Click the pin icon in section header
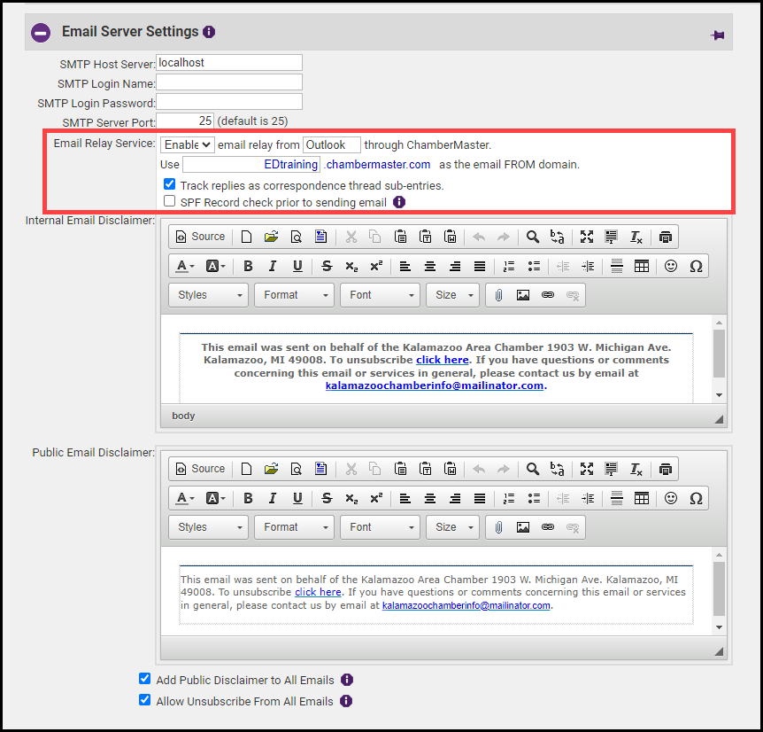Viewport: 763px width, 732px height. pos(717,35)
